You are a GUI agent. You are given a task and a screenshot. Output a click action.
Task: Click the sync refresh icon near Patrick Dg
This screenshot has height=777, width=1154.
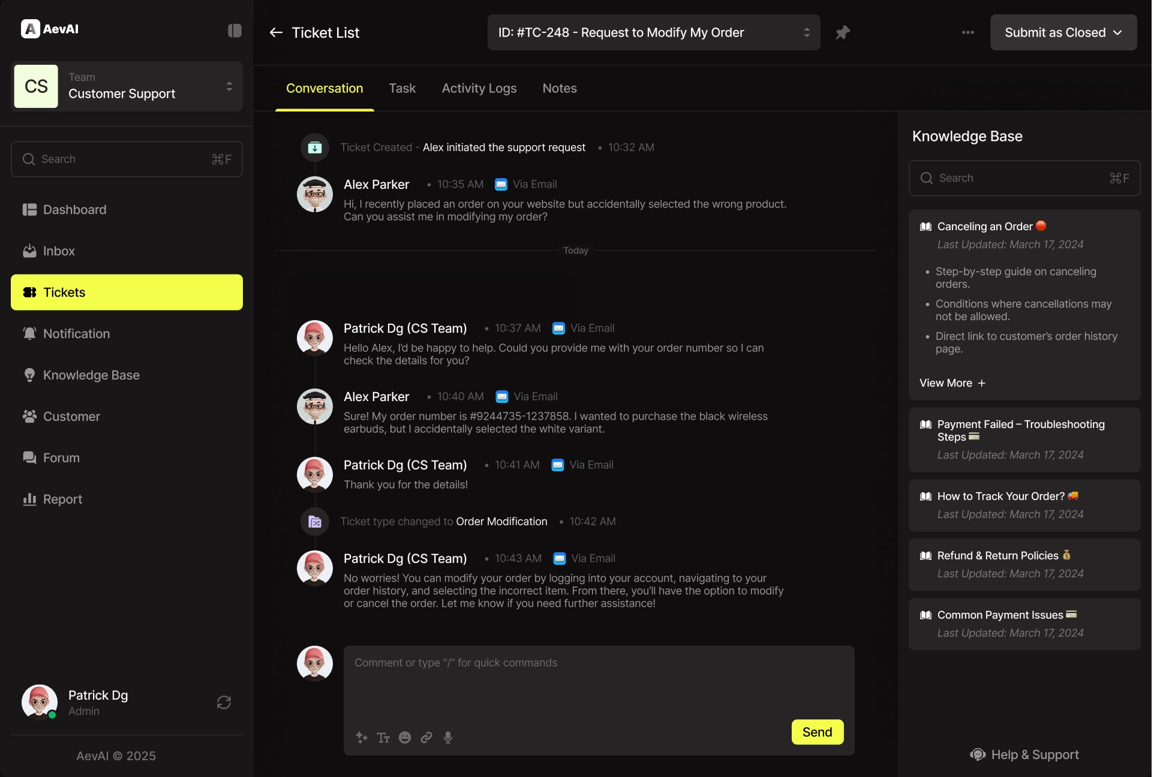(x=224, y=703)
